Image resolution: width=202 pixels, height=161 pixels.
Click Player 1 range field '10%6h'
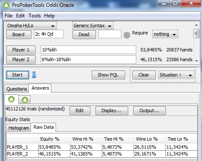[x=88, y=50]
